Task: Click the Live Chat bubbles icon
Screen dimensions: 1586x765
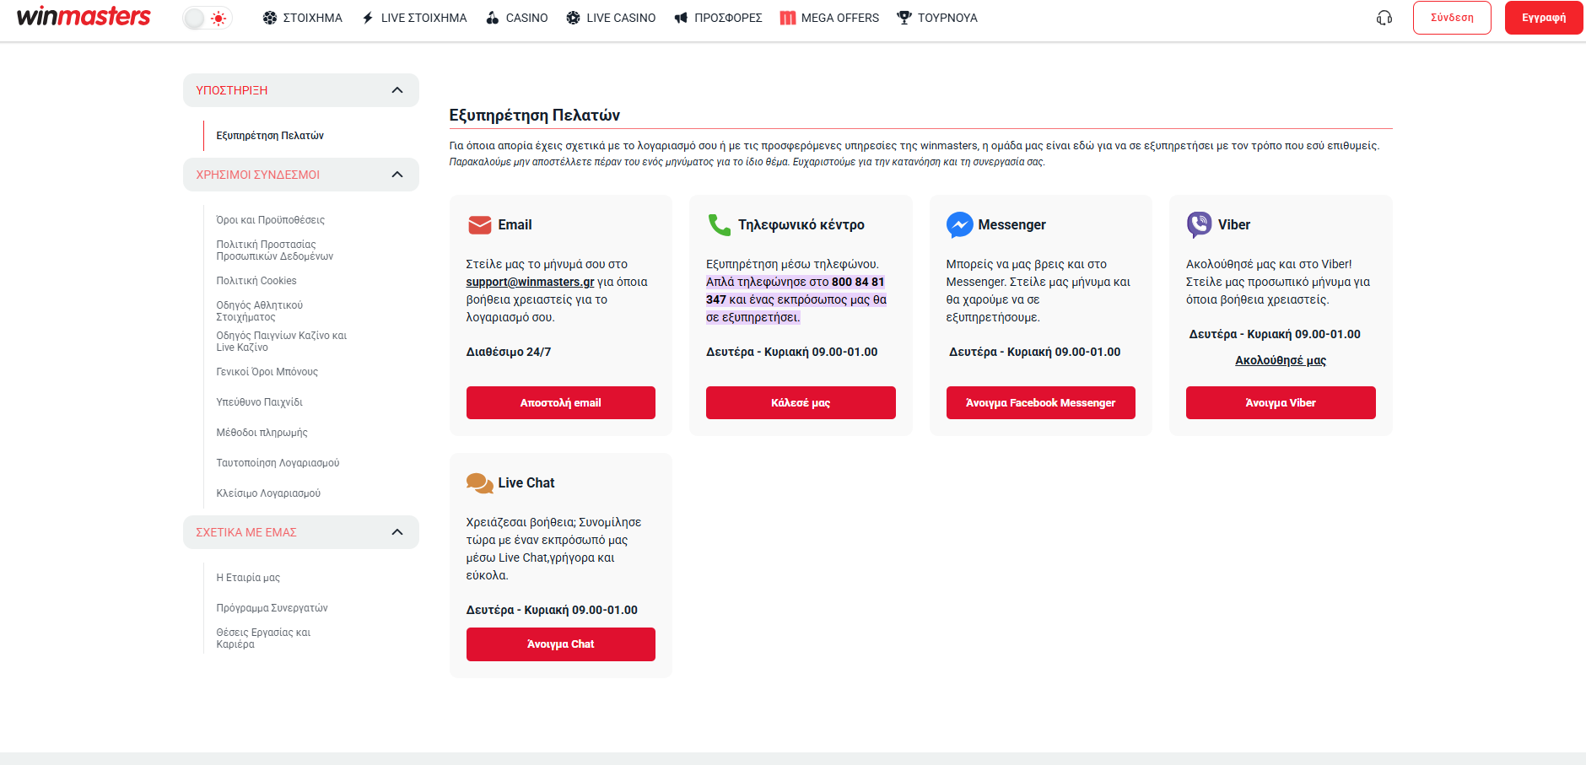Action: [x=479, y=482]
